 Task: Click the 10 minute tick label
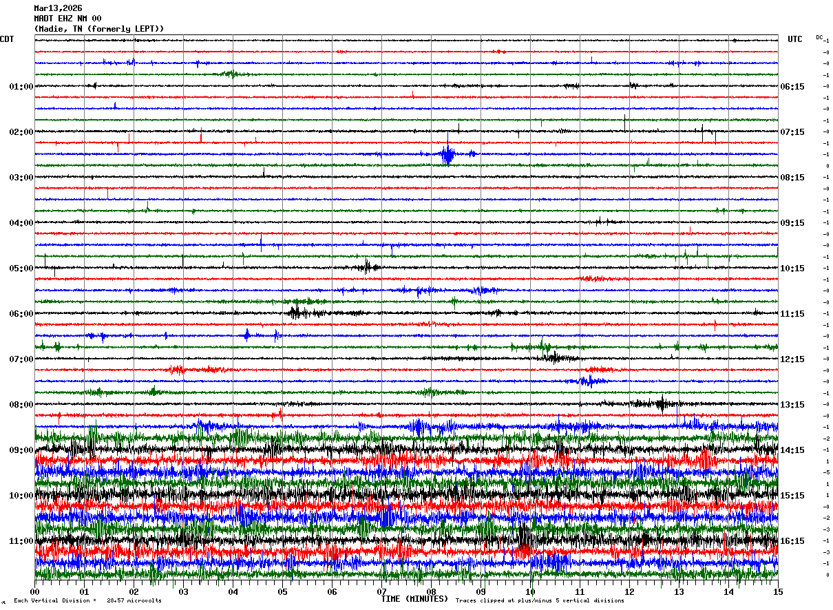tap(530, 591)
